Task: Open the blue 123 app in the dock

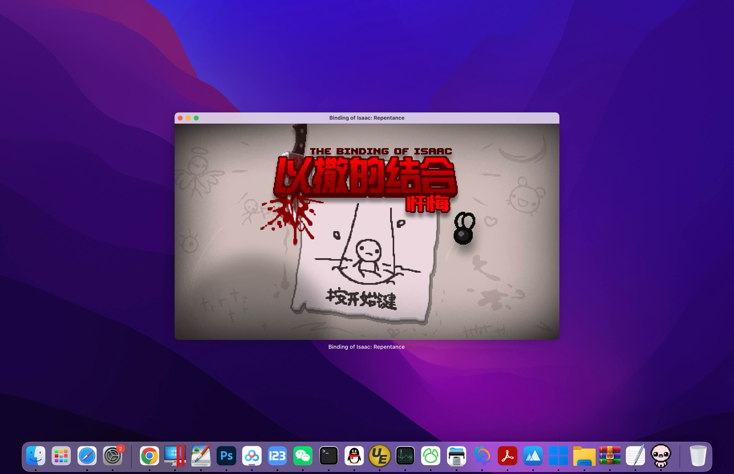Action: (277, 455)
